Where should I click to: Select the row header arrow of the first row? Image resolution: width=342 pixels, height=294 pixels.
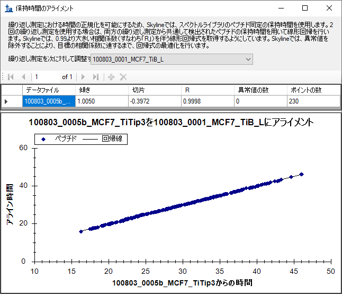click(12, 101)
